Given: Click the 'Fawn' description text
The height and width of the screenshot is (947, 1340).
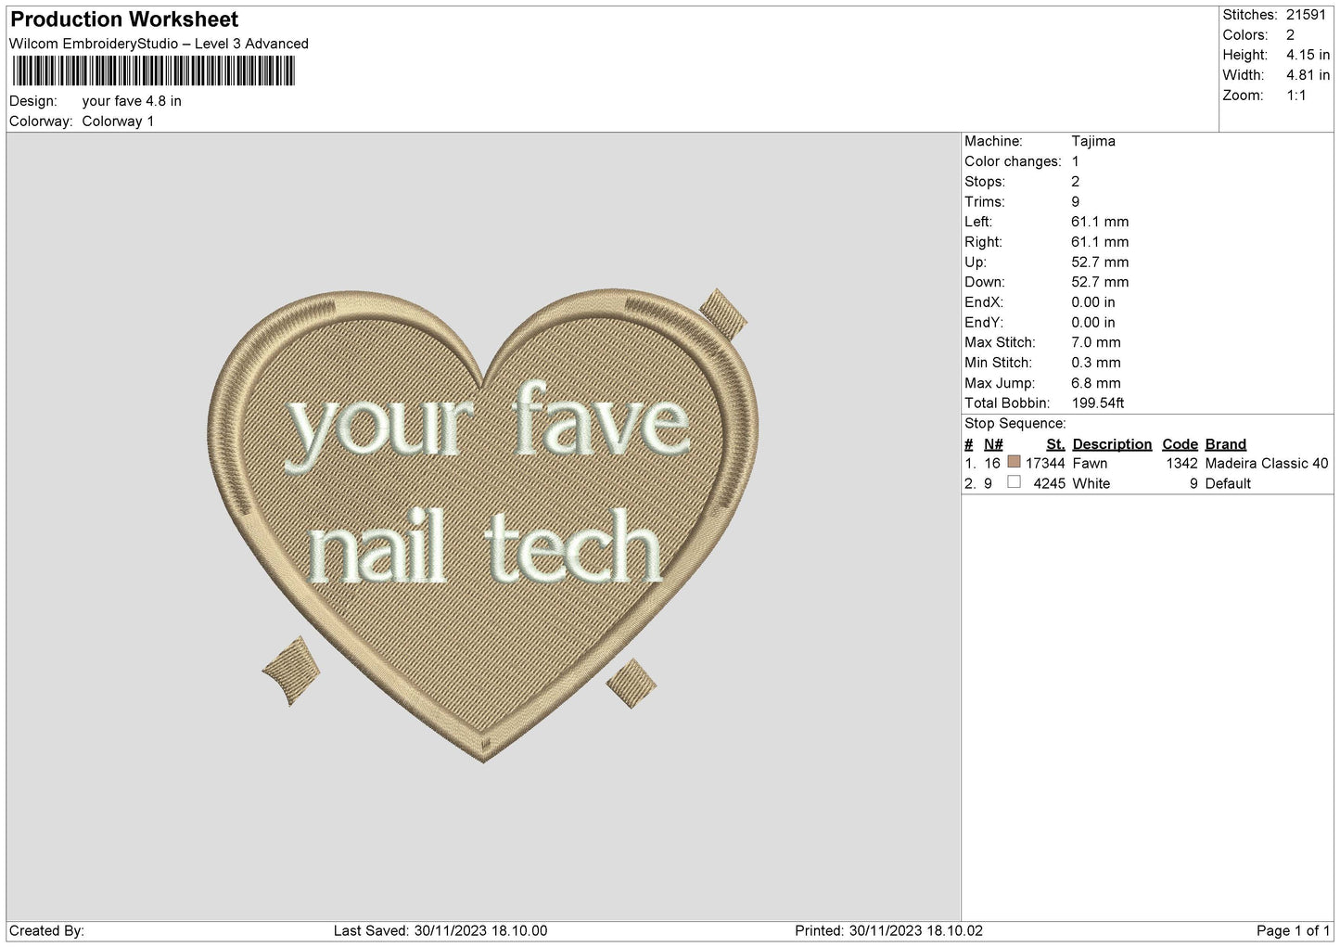Looking at the screenshot, I should click(x=1090, y=463).
